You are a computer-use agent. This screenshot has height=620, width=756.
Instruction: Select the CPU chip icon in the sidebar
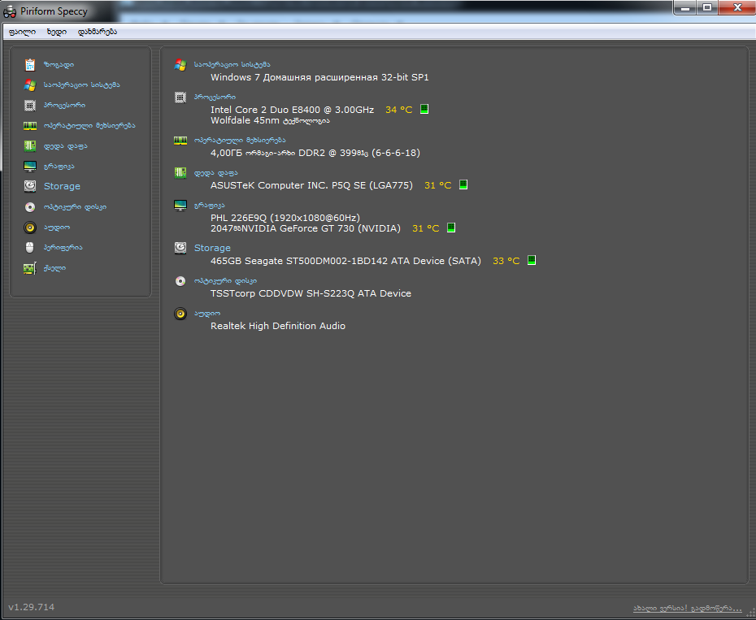30,105
